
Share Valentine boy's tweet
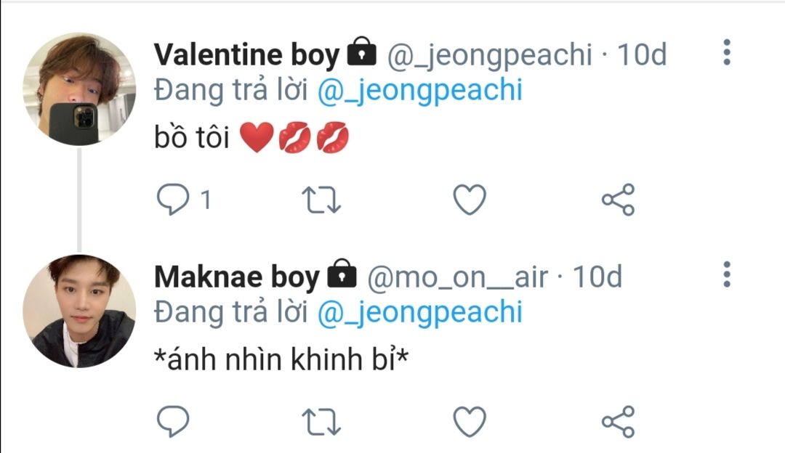coord(618,200)
